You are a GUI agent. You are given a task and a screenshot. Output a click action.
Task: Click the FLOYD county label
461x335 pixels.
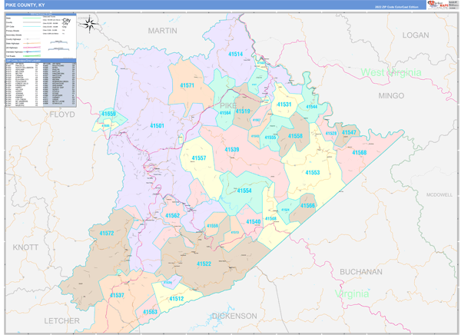pos(61,114)
